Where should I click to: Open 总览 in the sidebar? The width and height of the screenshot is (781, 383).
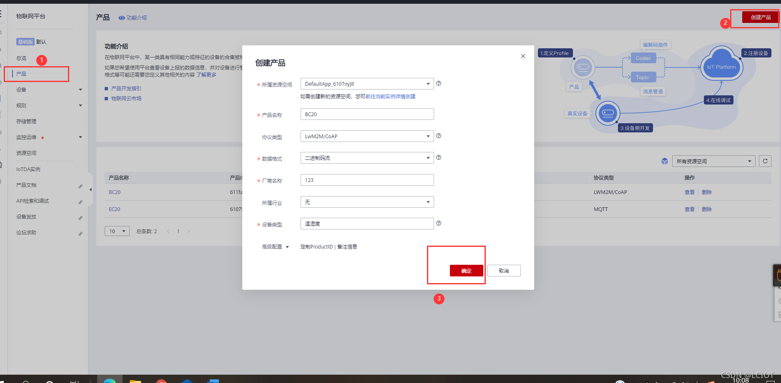click(x=21, y=58)
